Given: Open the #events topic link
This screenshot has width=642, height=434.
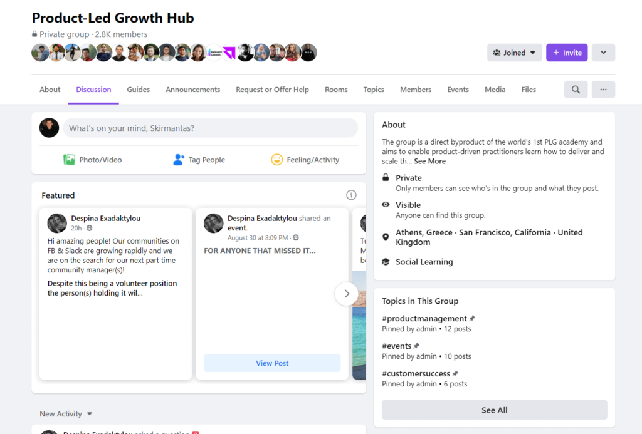Looking at the screenshot, I should point(396,346).
